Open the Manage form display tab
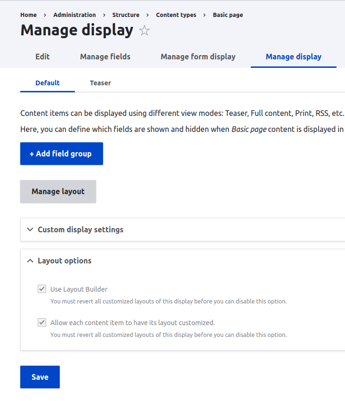The image size is (345, 401). pyautogui.click(x=198, y=57)
